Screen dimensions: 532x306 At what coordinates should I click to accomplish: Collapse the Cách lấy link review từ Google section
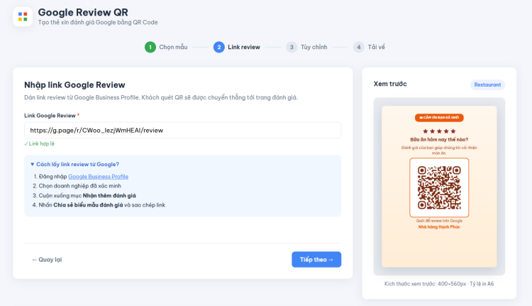coord(74,165)
